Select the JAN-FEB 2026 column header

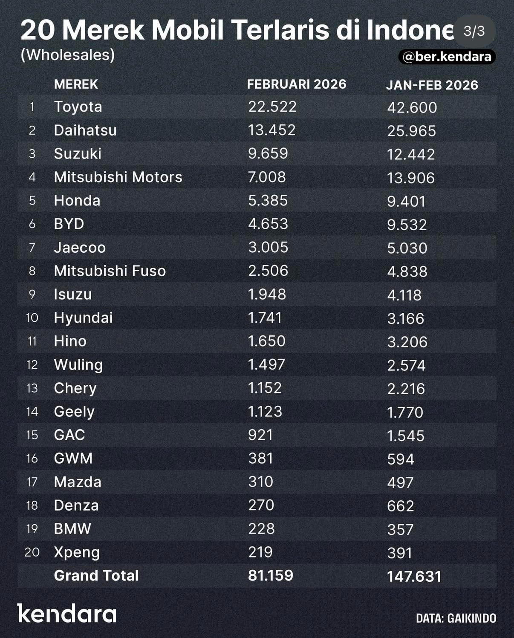pos(432,85)
